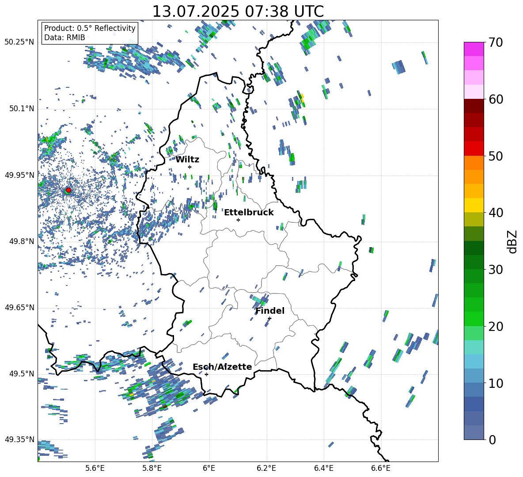Image resolution: width=523 pixels, height=477 pixels.
Task: Click the Esch/Alzette station cross marker
Action: click(x=206, y=374)
